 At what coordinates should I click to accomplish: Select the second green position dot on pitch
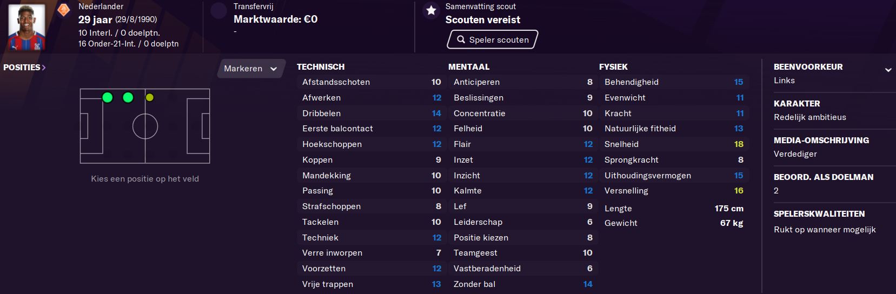coord(128,97)
